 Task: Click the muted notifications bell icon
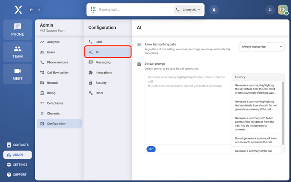tap(214, 10)
